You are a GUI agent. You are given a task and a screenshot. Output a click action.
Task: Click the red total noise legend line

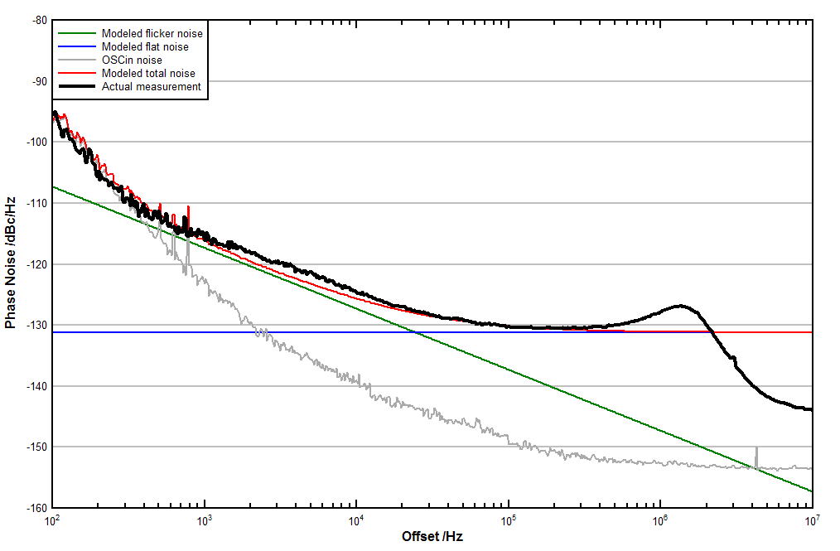click(76, 73)
